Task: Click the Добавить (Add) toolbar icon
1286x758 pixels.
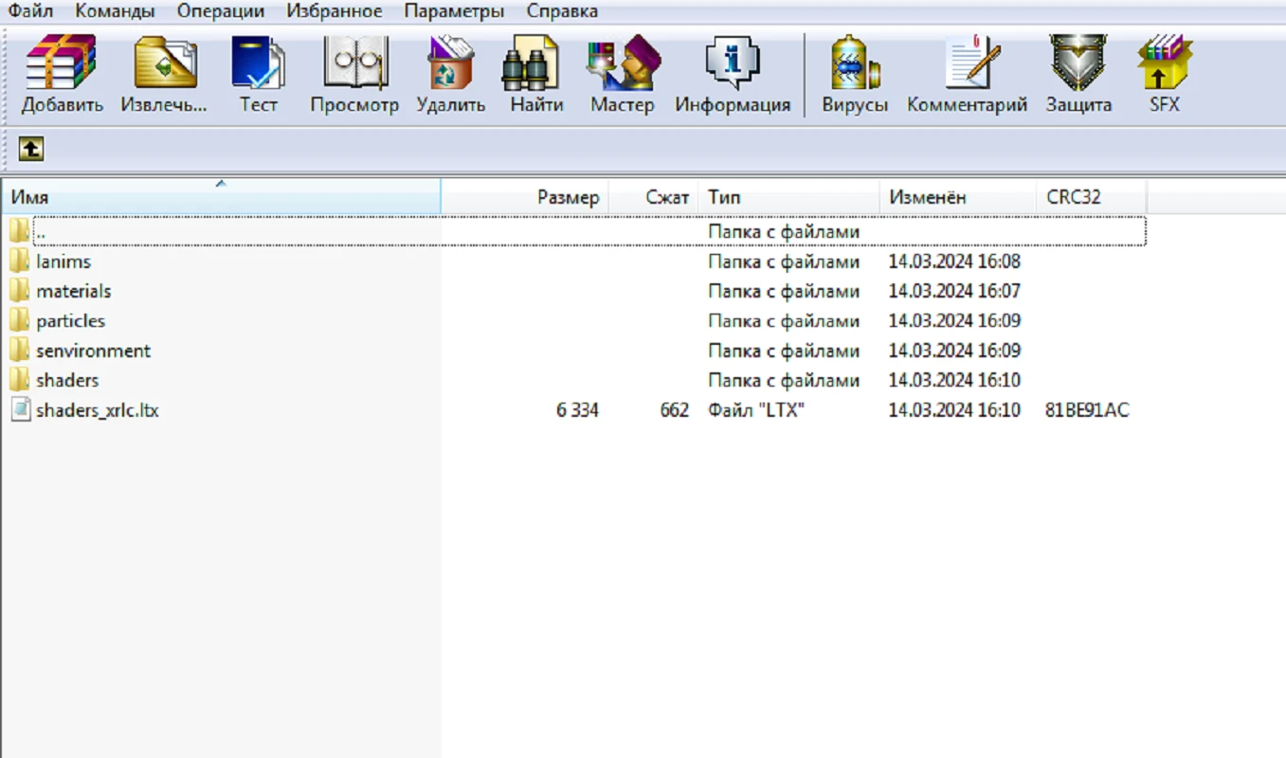Action: [62, 63]
